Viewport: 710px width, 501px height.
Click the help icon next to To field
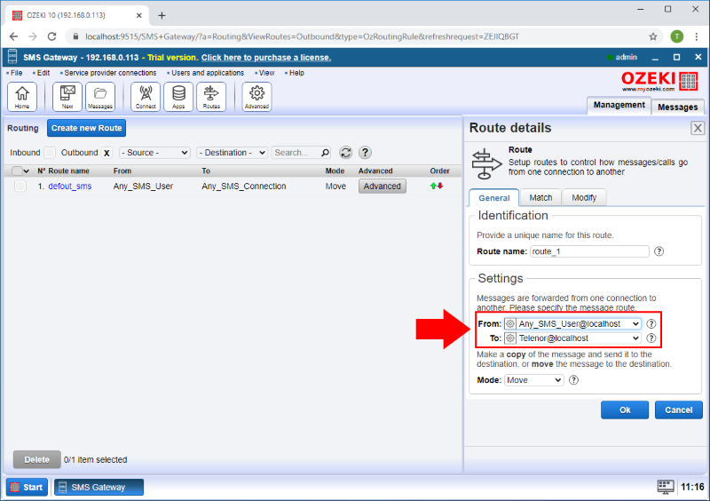(651, 338)
